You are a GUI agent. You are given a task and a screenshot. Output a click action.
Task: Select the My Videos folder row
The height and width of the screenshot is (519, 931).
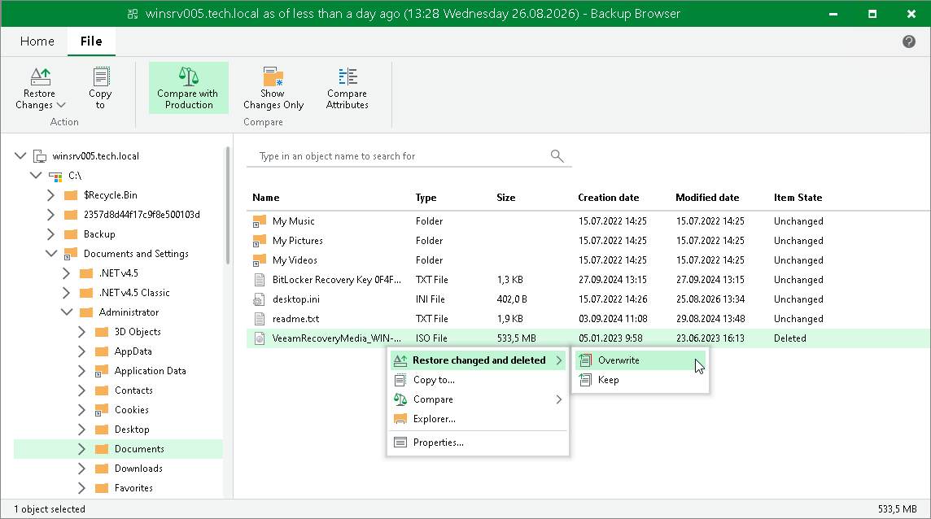coord(588,260)
